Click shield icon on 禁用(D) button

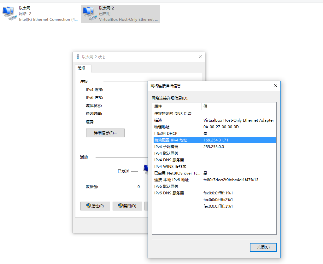point(120,206)
